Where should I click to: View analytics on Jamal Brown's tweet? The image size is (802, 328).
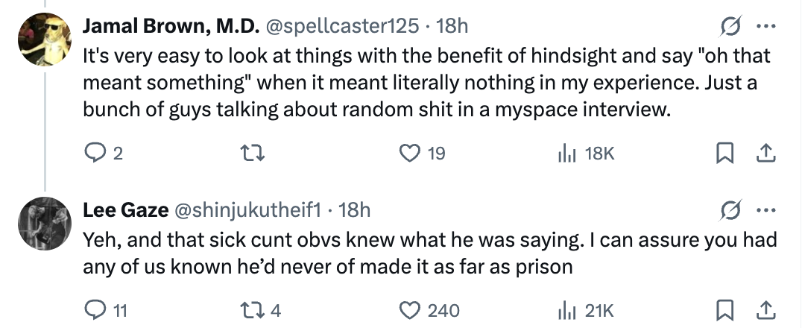tap(566, 154)
